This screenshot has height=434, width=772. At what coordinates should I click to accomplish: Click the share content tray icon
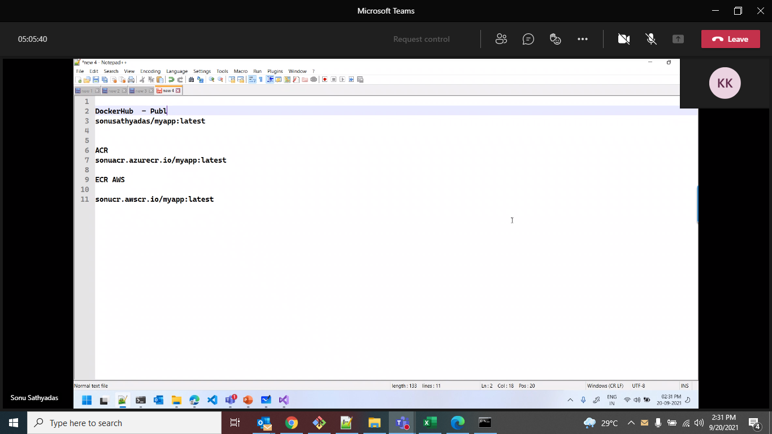(x=678, y=39)
